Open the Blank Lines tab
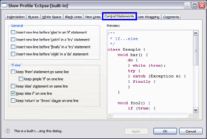 (73, 17)
